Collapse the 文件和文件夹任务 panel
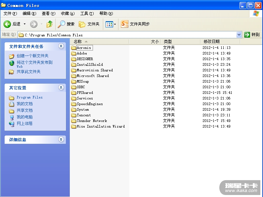 (61, 46)
